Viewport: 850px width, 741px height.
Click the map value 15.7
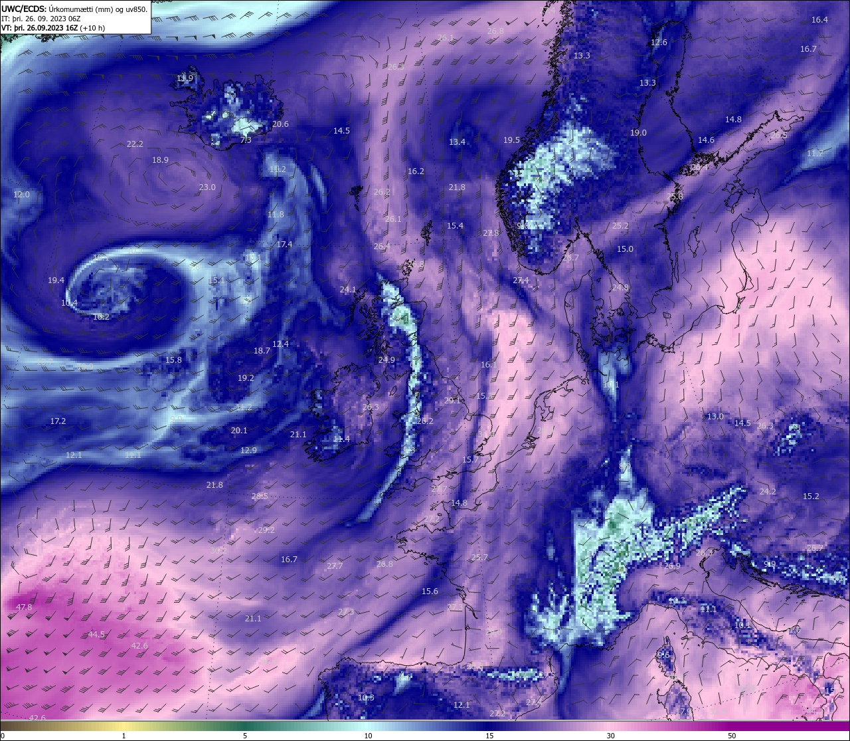(x=470, y=460)
